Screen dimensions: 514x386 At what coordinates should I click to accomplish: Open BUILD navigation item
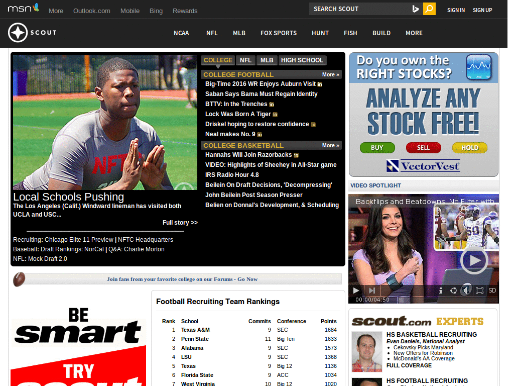pyautogui.click(x=381, y=33)
